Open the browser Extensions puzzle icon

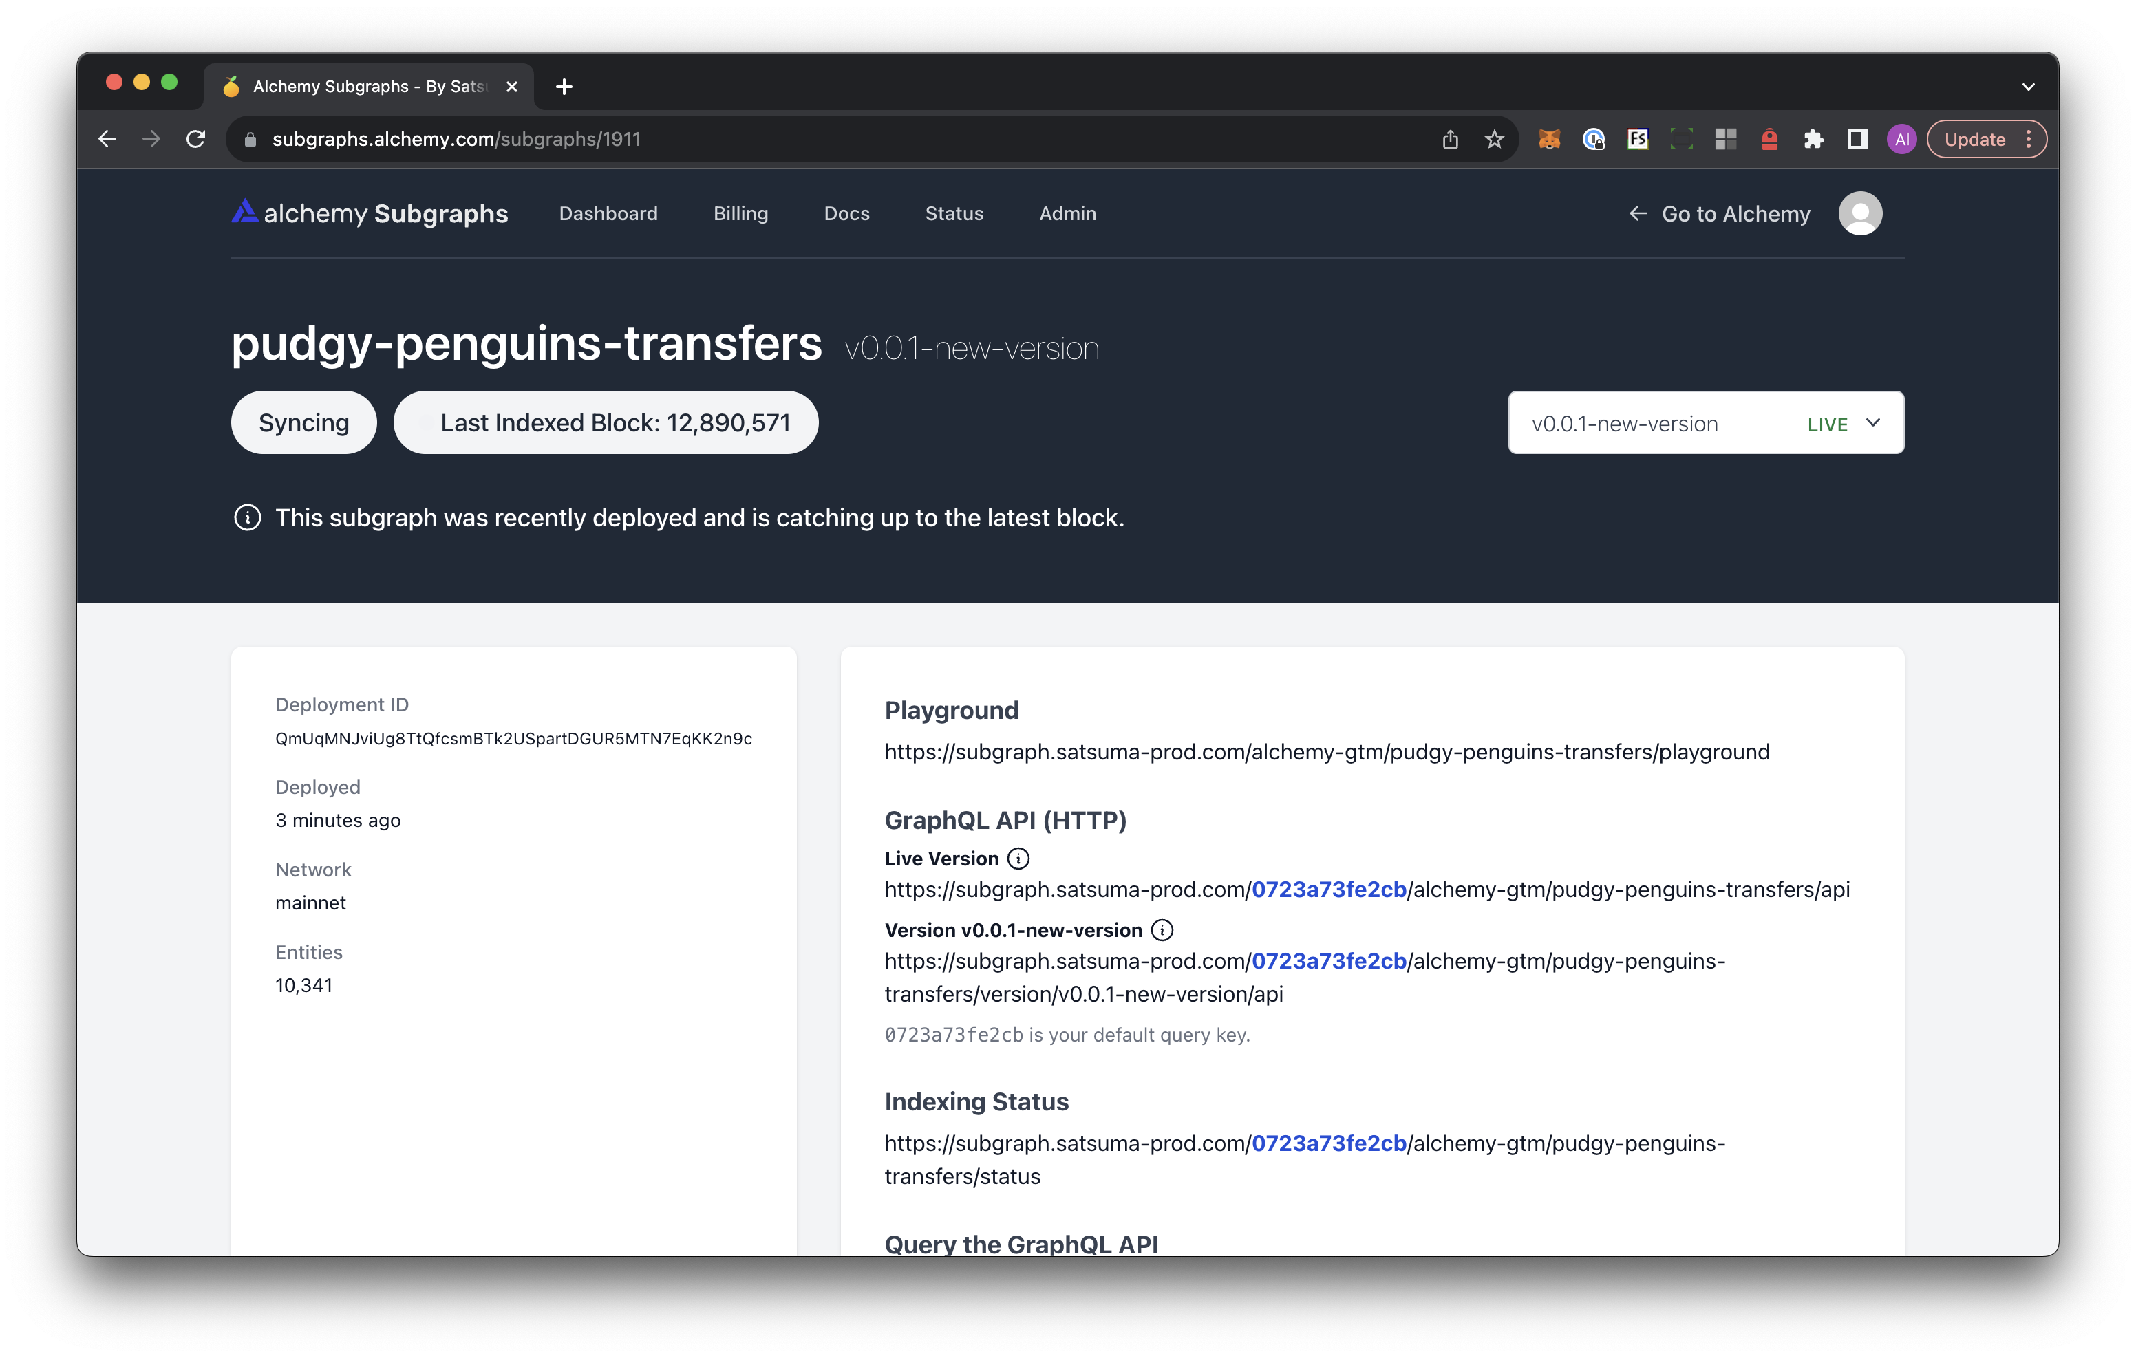[1813, 139]
